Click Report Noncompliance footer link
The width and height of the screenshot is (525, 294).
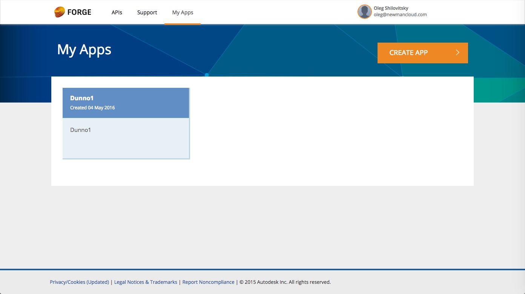click(x=208, y=282)
